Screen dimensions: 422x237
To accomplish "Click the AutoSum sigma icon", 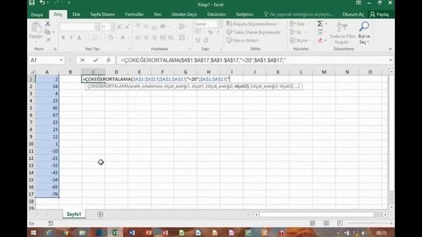I will click(x=320, y=24).
